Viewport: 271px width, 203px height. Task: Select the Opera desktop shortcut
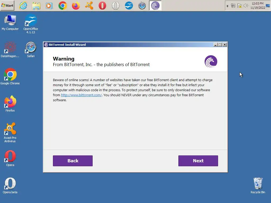click(x=10, y=159)
